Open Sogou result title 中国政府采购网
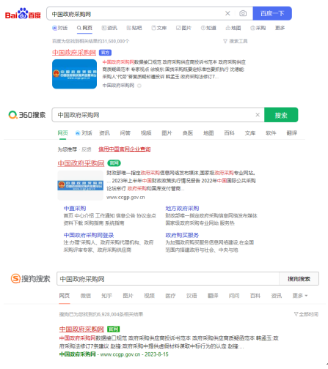This screenshot has height=369, width=328. [x=81, y=329]
